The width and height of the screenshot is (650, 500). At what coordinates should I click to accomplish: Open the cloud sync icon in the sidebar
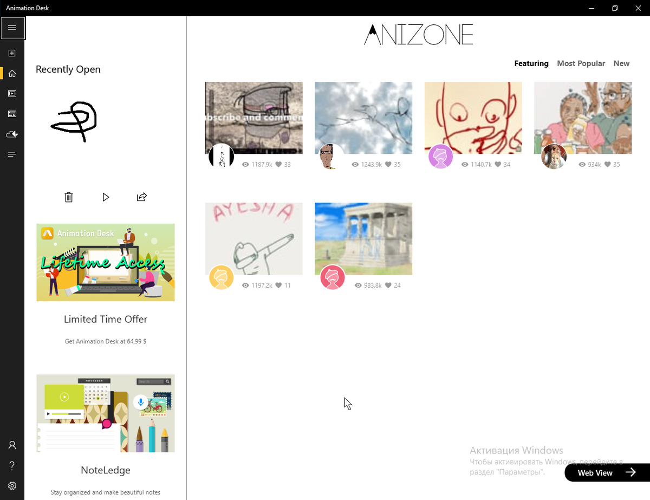click(12, 134)
